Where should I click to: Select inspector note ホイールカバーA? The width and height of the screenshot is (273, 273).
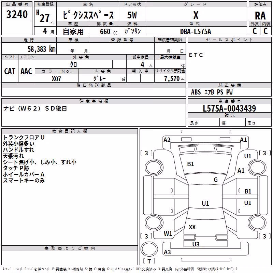pos(24,174)
